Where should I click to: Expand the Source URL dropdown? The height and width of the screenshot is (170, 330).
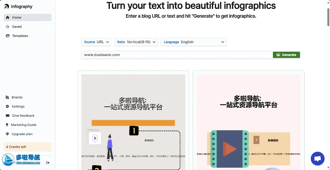click(x=96, y=42)
